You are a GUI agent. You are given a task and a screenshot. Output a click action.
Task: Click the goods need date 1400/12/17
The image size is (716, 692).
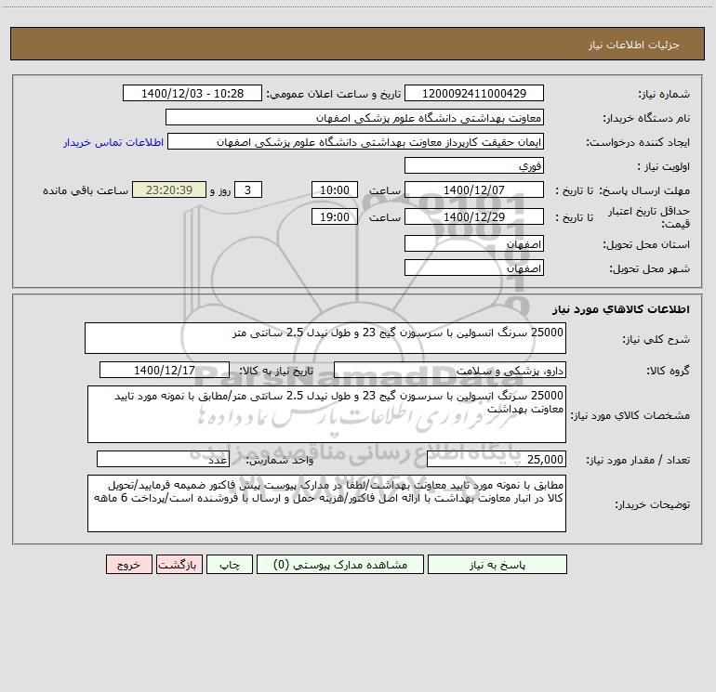(165, 370)
